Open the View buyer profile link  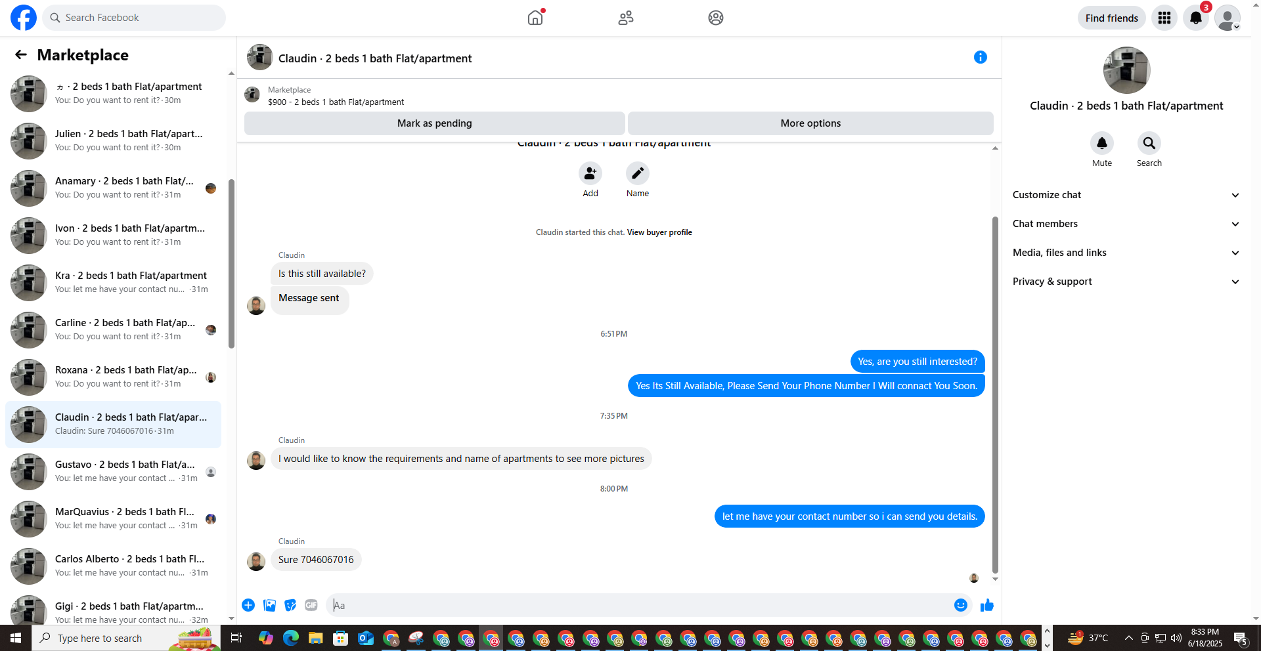click(x=659, y=232)
